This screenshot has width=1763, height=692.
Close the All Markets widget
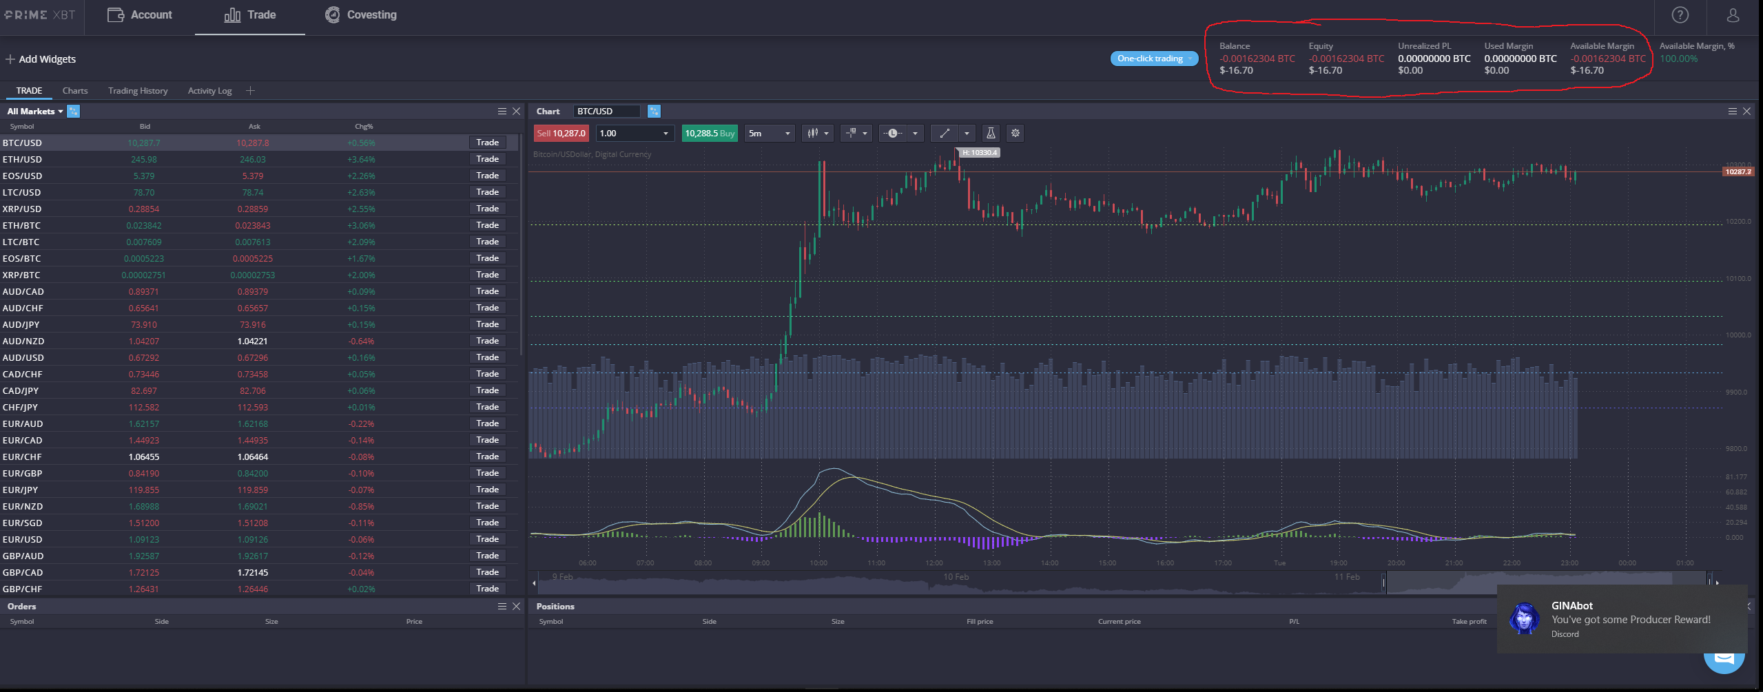point(516,112)
